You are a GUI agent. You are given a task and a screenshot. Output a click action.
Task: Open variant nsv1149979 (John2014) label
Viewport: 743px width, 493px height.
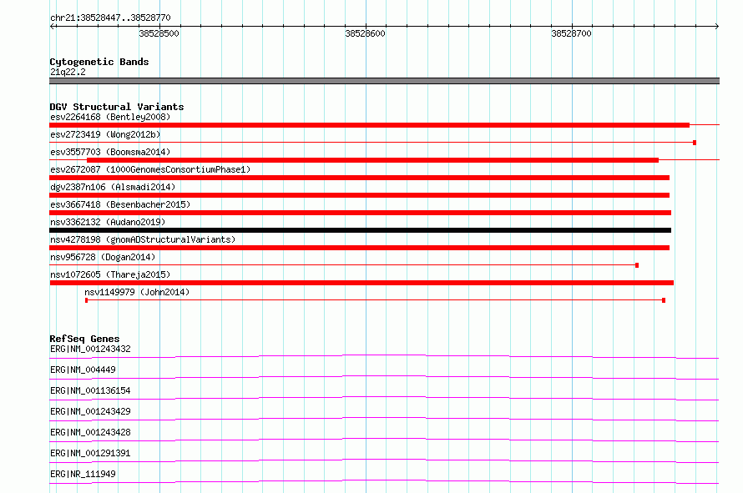pyautogui.click(x=137, y=292)
